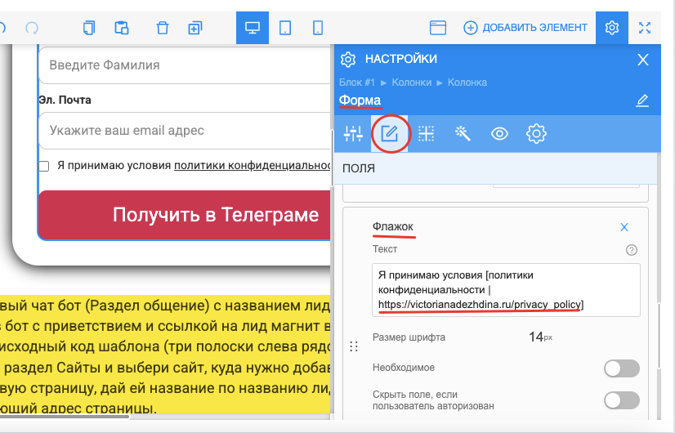Click ДОБАВИТЬ ЭЛЕМЕНТ button
The height and width of the screenshot is (433, 675).
tap(525, 28)
